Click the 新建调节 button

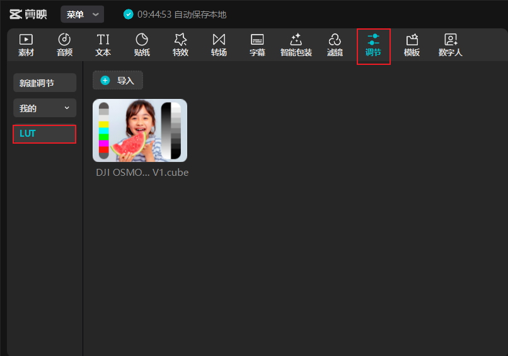(x=45, y=83)
